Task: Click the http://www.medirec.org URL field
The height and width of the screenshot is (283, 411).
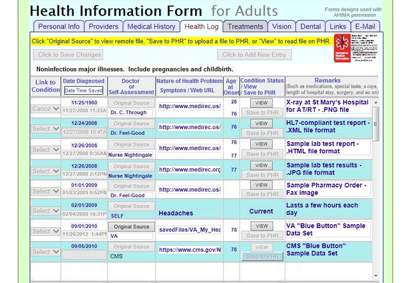Action: [190, 170]
